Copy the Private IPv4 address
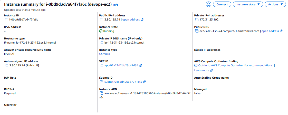 pos(197,19)
